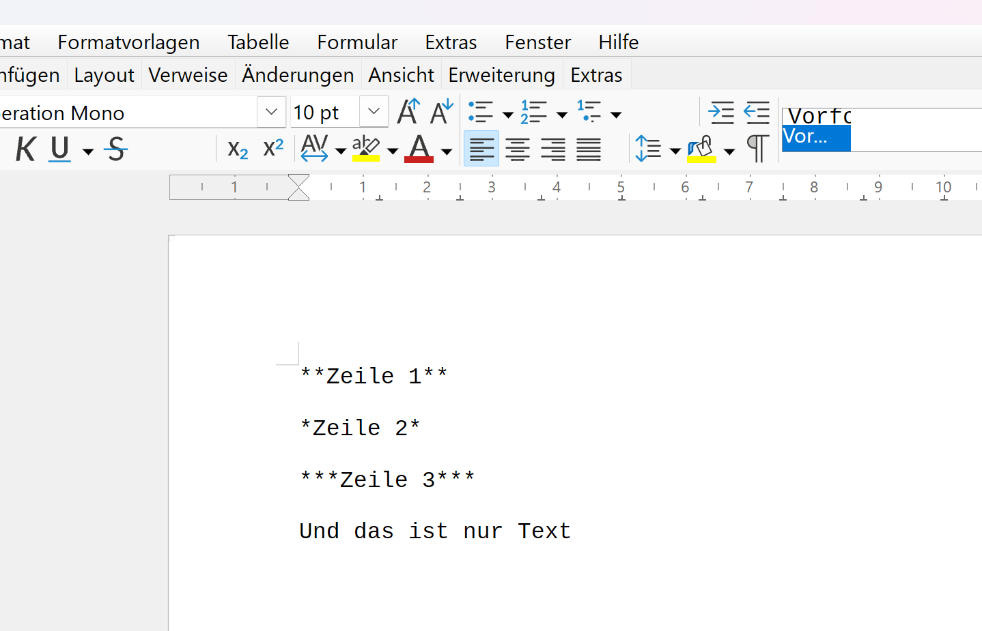Image resolution: width=982 pixels, height=631 pixels.
Task: Toggle ordered numbered list
Action: (x=534, y=112)
